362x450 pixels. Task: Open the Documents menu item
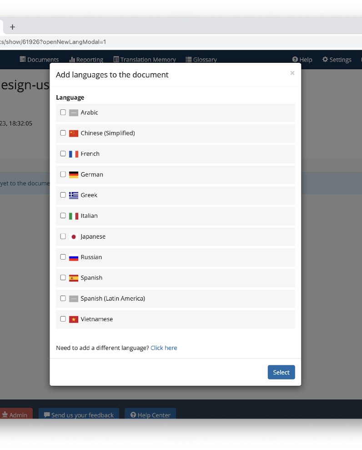39,59
